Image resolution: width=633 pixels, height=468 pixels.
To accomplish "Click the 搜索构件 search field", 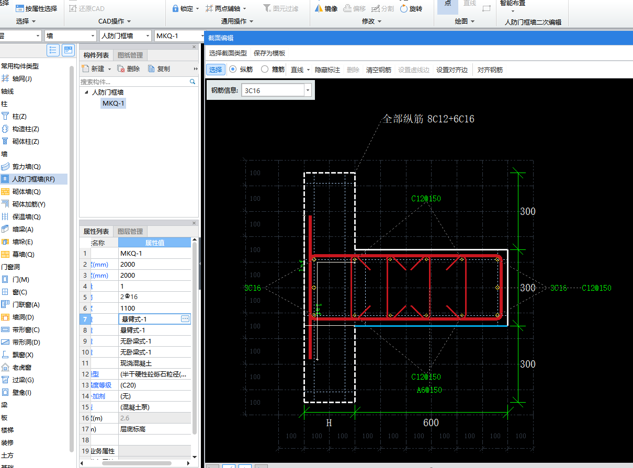I will click(x=134, y=82).
